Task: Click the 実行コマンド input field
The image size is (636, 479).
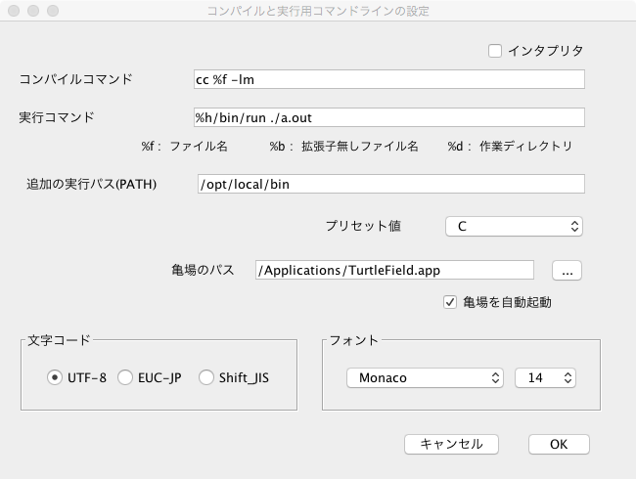Action: [x=388, y=117]
